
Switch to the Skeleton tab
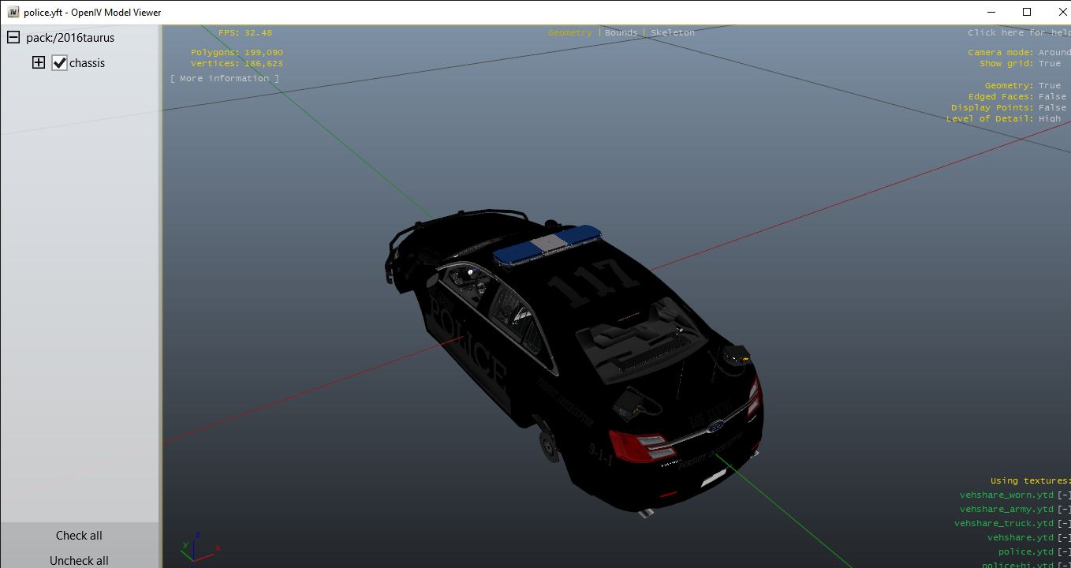[x=673, y=33]
